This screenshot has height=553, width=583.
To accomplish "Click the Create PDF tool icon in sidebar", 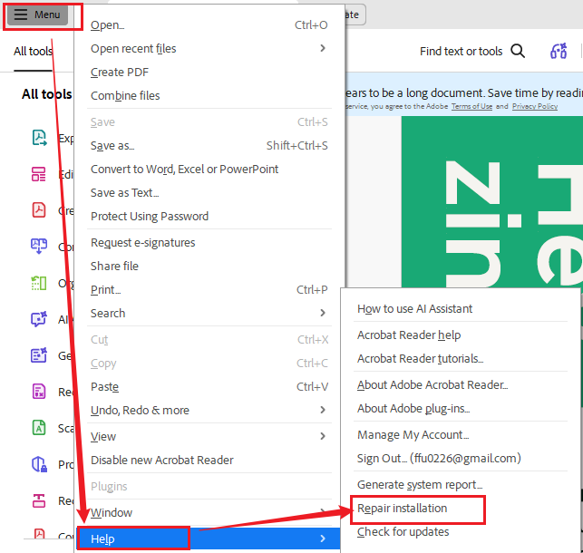I will point(39,210).
